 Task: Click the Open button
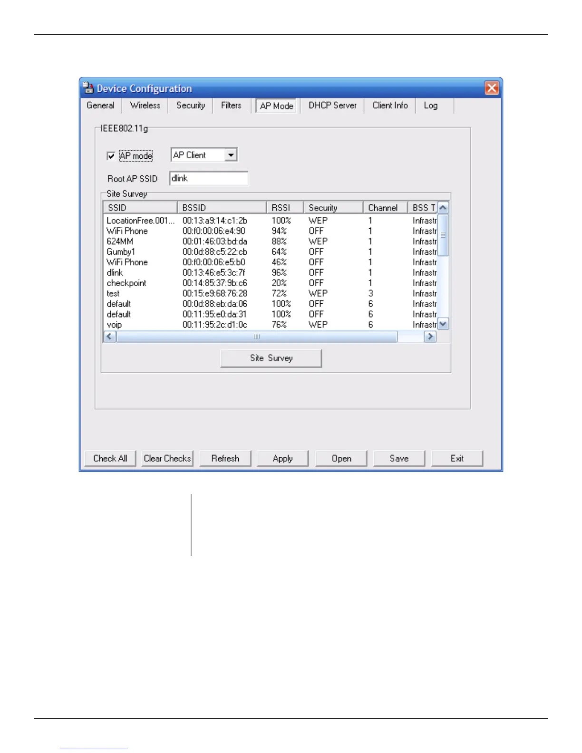(x=341, y=458)
